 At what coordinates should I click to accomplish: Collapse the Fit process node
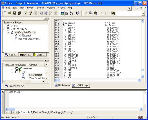click(x=12, y=72)
